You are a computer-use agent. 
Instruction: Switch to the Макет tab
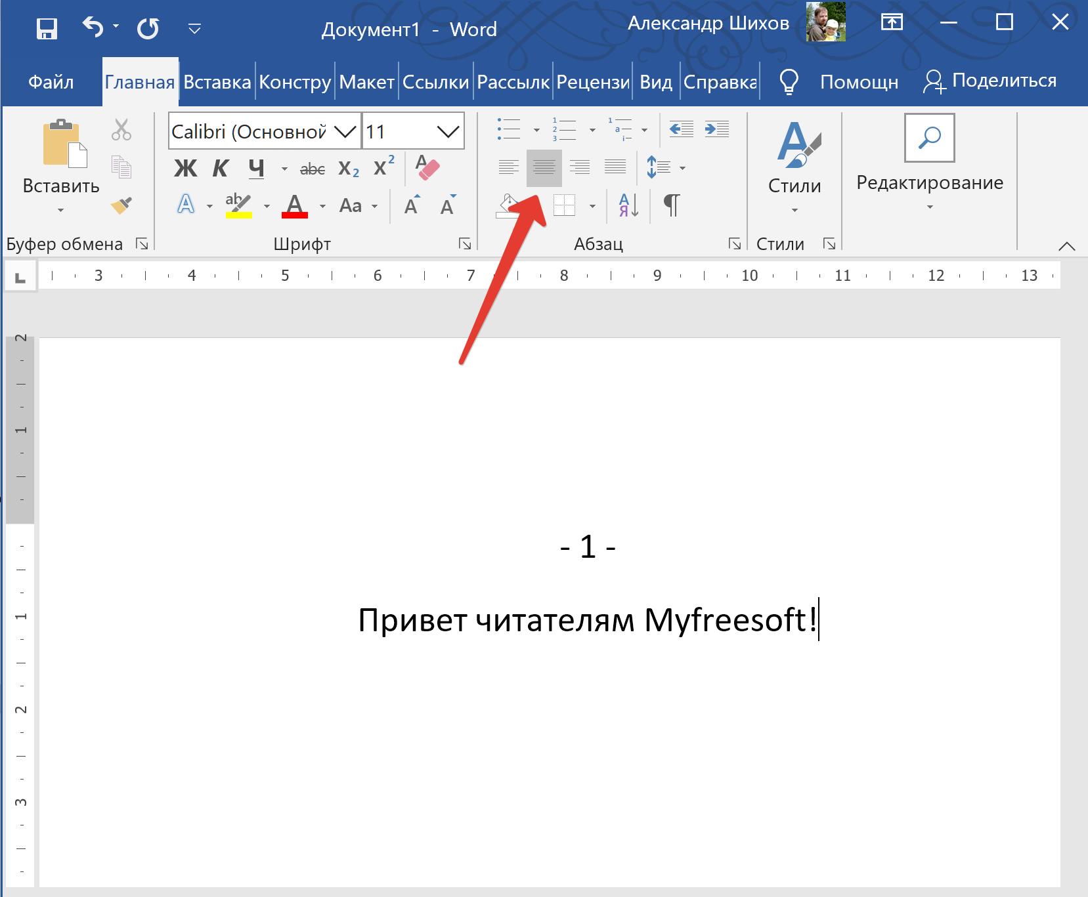coord(366,82)
